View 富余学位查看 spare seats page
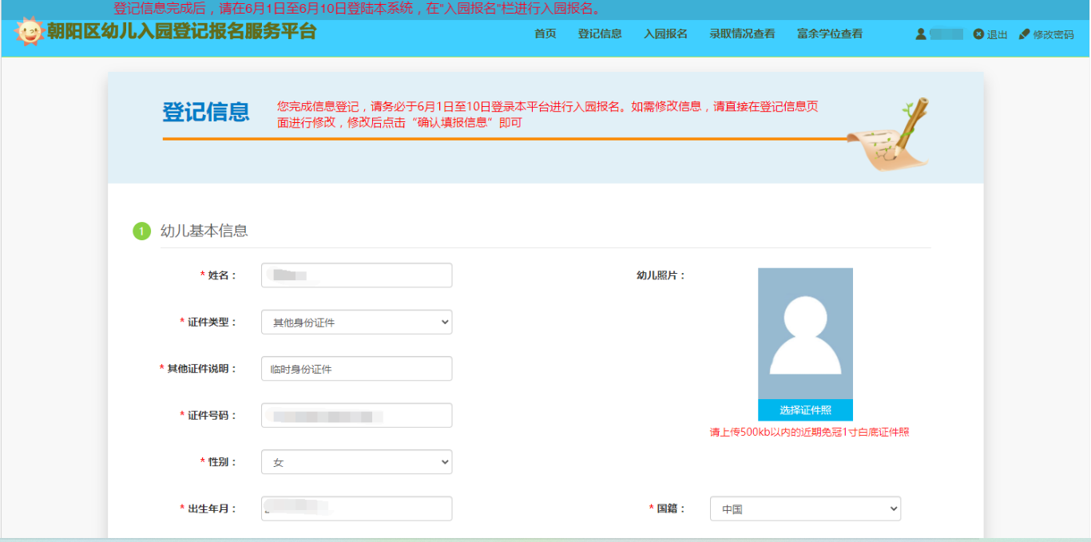 [x=829, y=34]
